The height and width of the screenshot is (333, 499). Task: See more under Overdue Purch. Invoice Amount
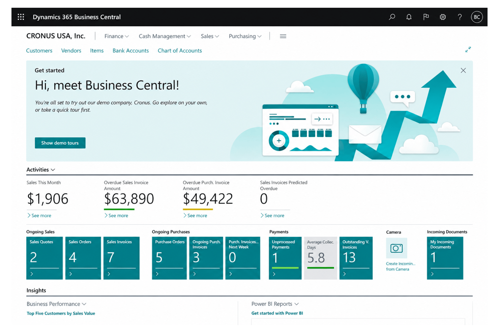195,216
